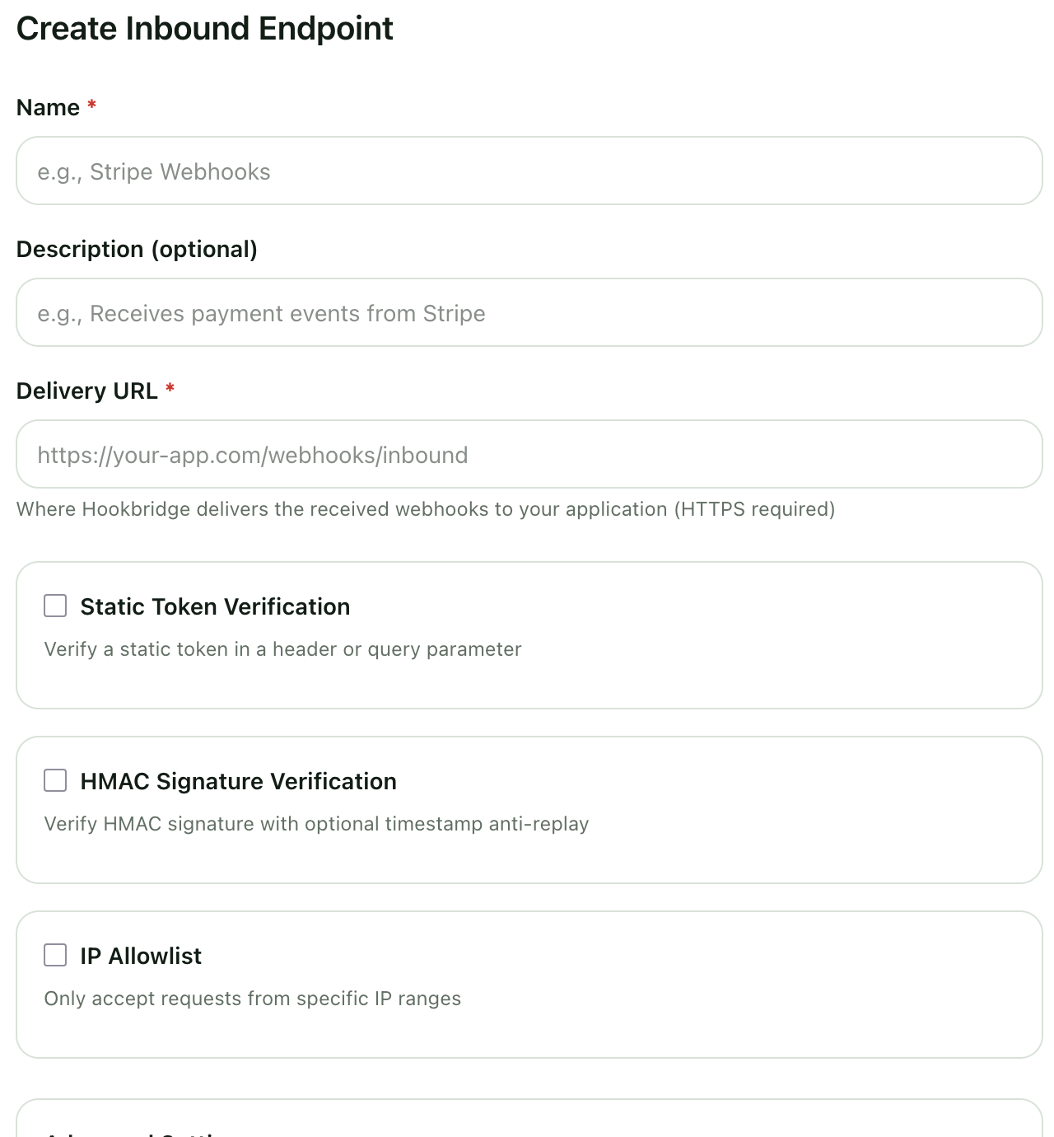Check the IP Allowlist checkbox
The image size is (1054, 1137).
coord(55,956)
